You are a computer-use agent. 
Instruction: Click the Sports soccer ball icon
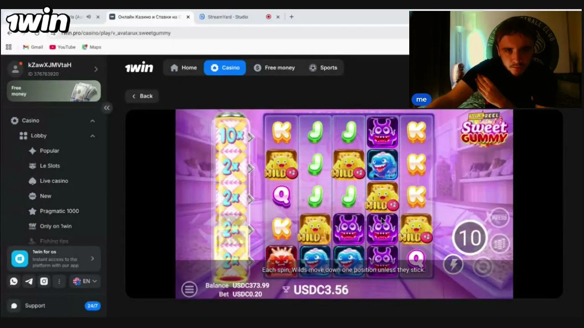click(x=313, y=67)
